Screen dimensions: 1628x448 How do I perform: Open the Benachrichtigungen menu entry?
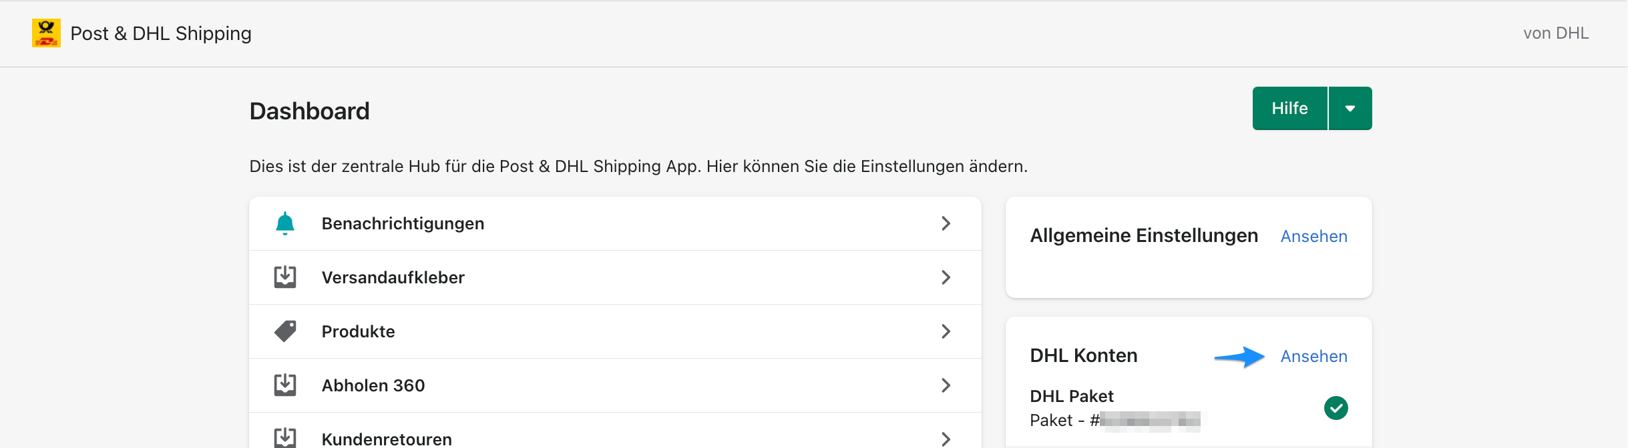pyautogui.click(x=615, y=223)
